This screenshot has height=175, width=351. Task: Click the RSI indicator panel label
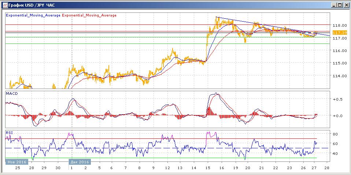click(9, 133)
